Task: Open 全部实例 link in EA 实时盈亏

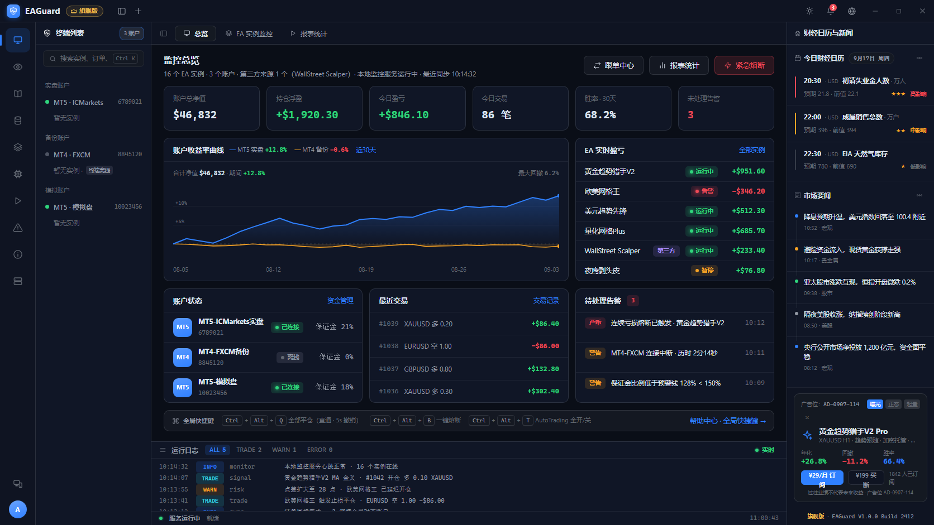Action: [x=752, y=150]
